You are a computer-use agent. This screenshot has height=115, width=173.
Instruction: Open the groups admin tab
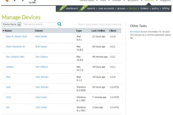[x=121, y=8]
